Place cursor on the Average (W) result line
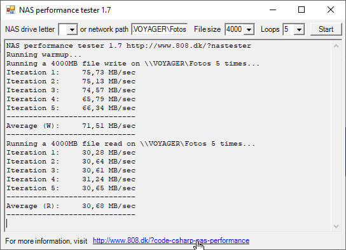Screen dimensions: 346x250 (71, 126)
